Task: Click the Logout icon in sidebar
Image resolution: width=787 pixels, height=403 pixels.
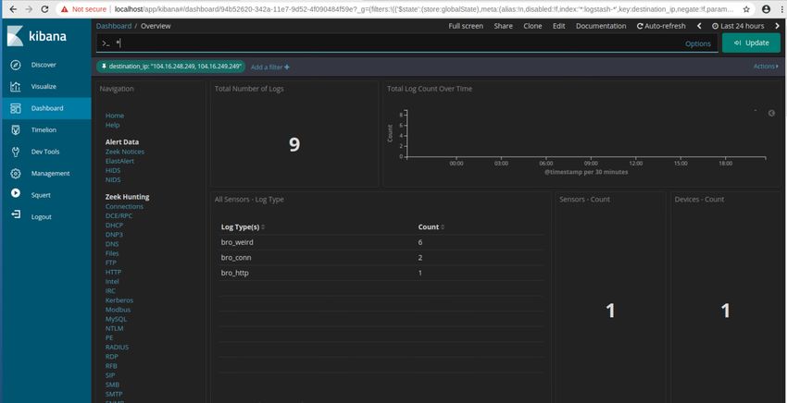Action: click(16, 214)
